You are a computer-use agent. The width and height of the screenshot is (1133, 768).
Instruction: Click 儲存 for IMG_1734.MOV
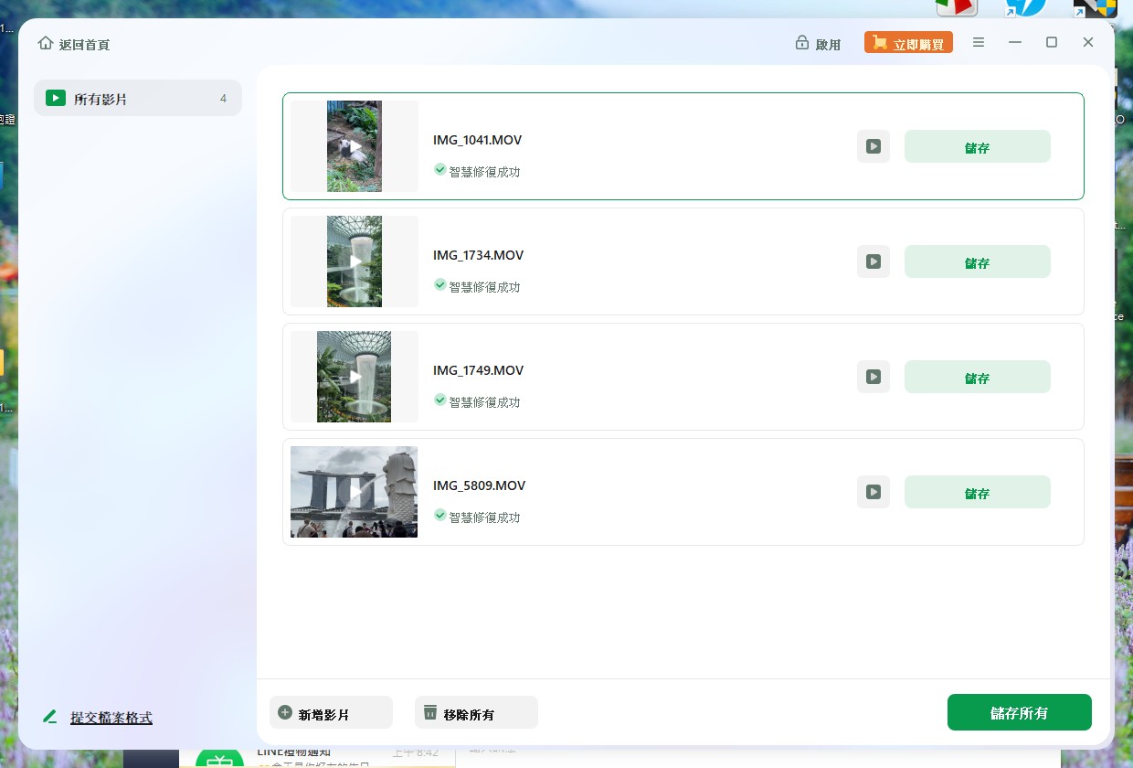[978, 261]
